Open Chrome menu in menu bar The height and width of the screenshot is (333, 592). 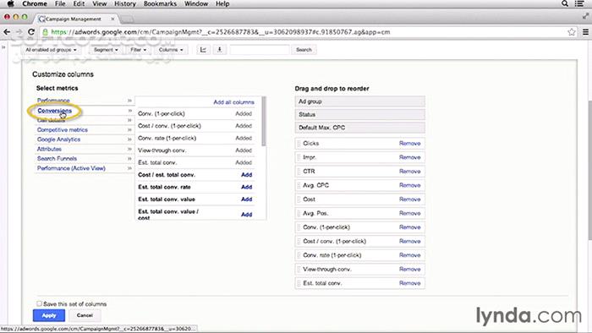(x=35, y=3)
